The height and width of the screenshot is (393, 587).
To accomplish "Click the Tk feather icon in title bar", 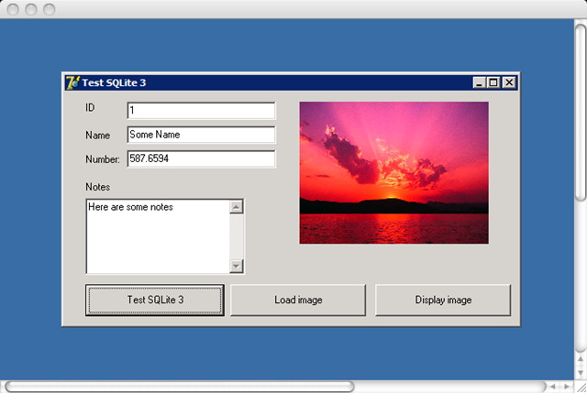I will click(72, 82).
